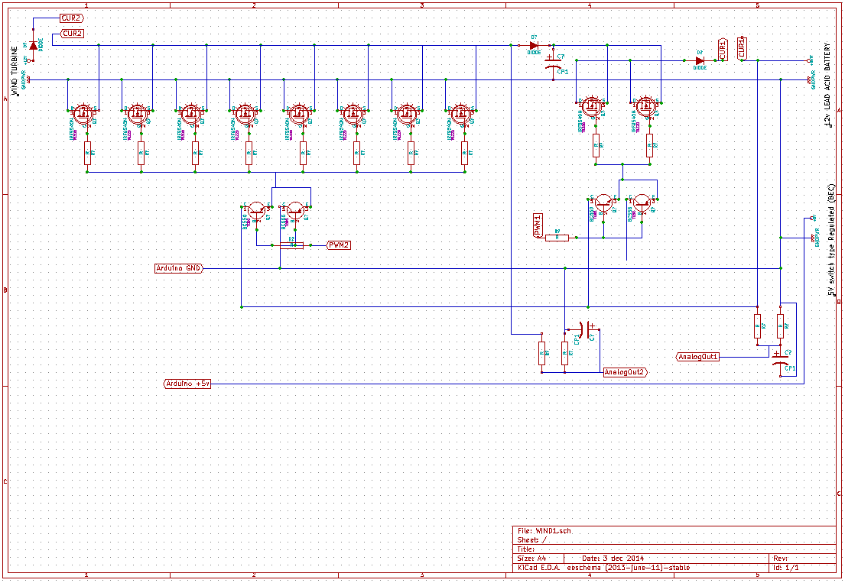Select the BC550 transistor left of PWM2
Viewport: 845px width, 583px height.
click(x=257, y=211)
